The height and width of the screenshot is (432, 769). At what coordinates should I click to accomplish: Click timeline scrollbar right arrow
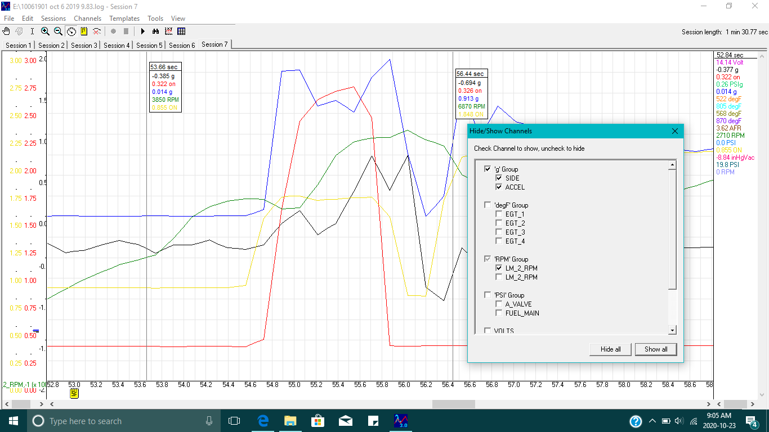(709, 404)
